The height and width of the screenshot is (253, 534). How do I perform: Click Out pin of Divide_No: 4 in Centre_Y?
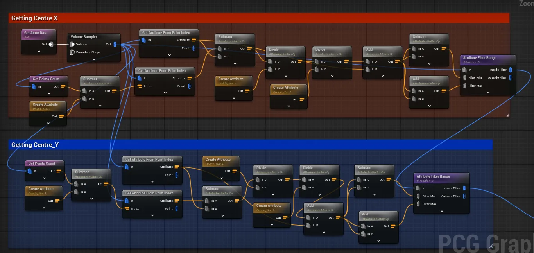tap(234, 171)
